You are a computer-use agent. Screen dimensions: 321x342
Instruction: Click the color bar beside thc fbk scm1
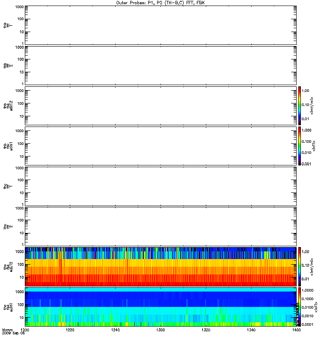point(300,307)
